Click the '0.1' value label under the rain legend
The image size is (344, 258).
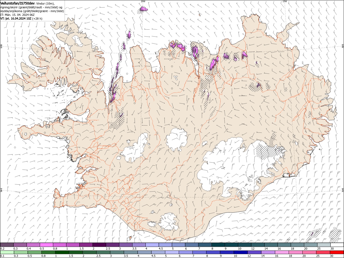pyautogui.click(x=2, y=256)
